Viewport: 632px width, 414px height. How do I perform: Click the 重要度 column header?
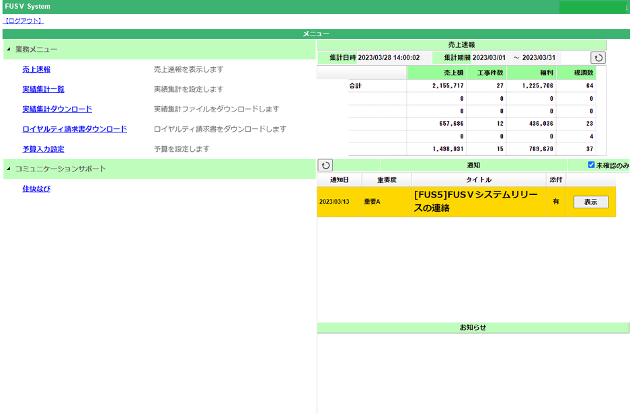386,179
